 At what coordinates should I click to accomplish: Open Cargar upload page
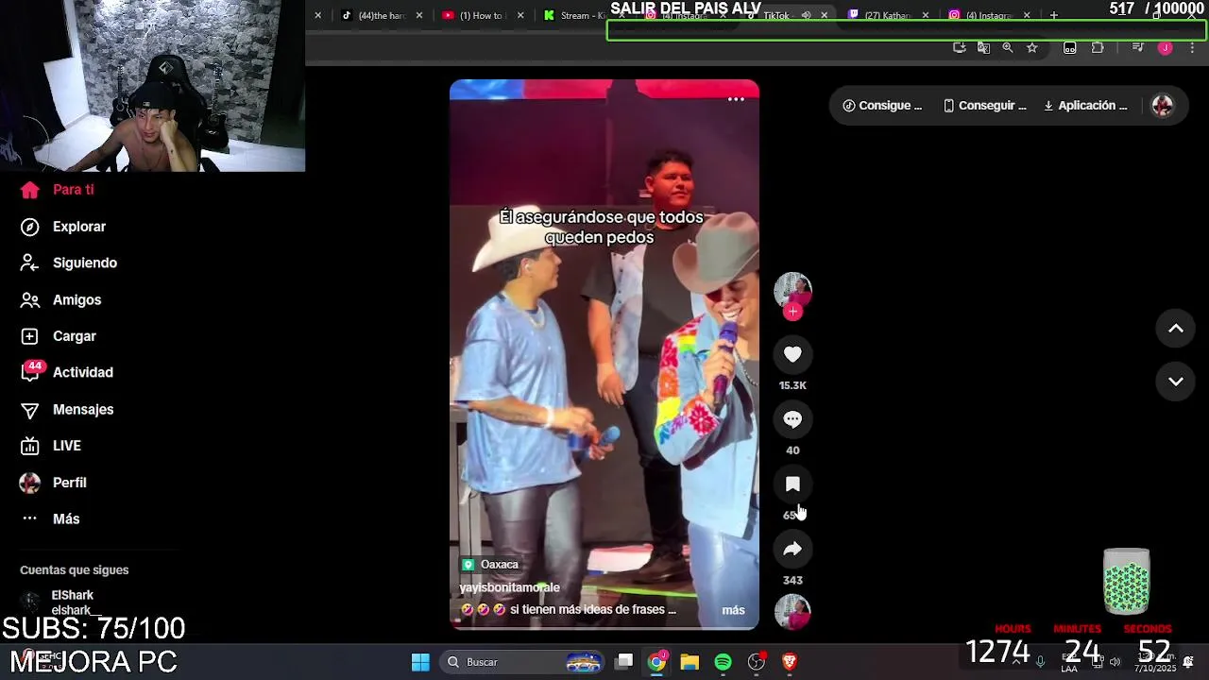pos(58,336)
